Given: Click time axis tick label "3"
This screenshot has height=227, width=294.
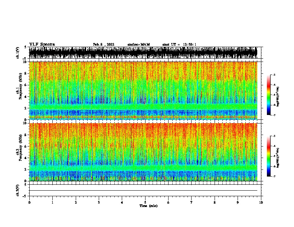Looking at the screenshot, I should pyautogui.click(x=99, y=203).
